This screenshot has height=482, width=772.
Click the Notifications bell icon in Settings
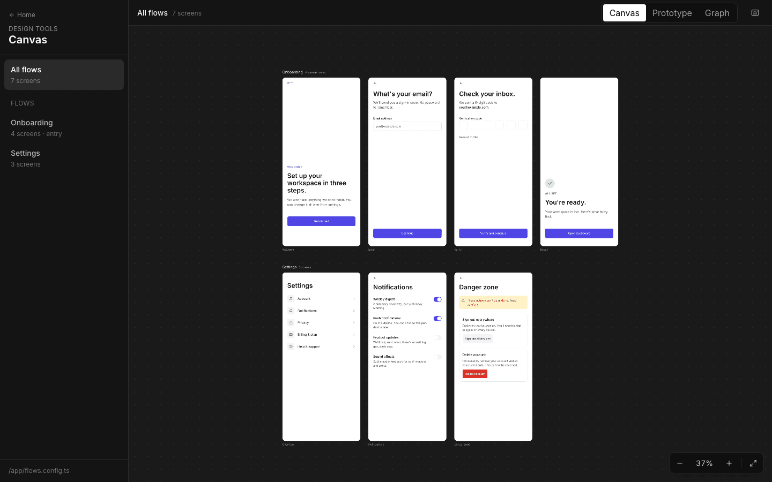[291, 311]
